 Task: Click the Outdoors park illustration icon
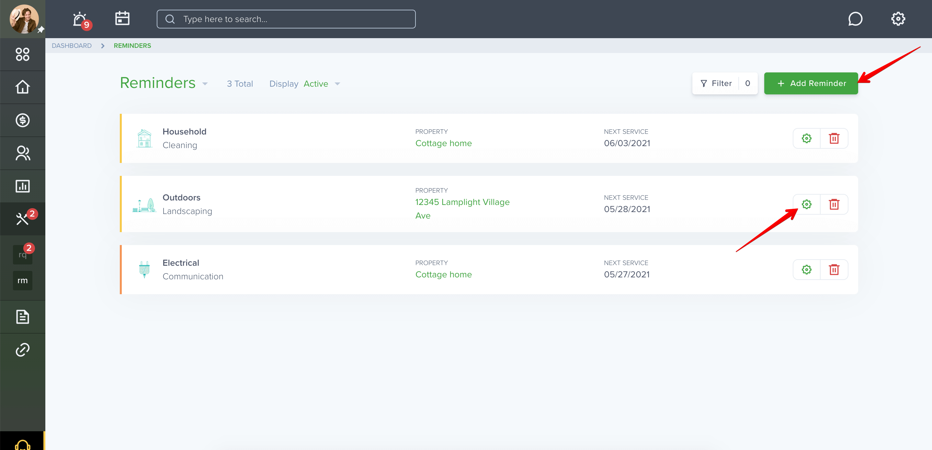click(x=144, y=205)
